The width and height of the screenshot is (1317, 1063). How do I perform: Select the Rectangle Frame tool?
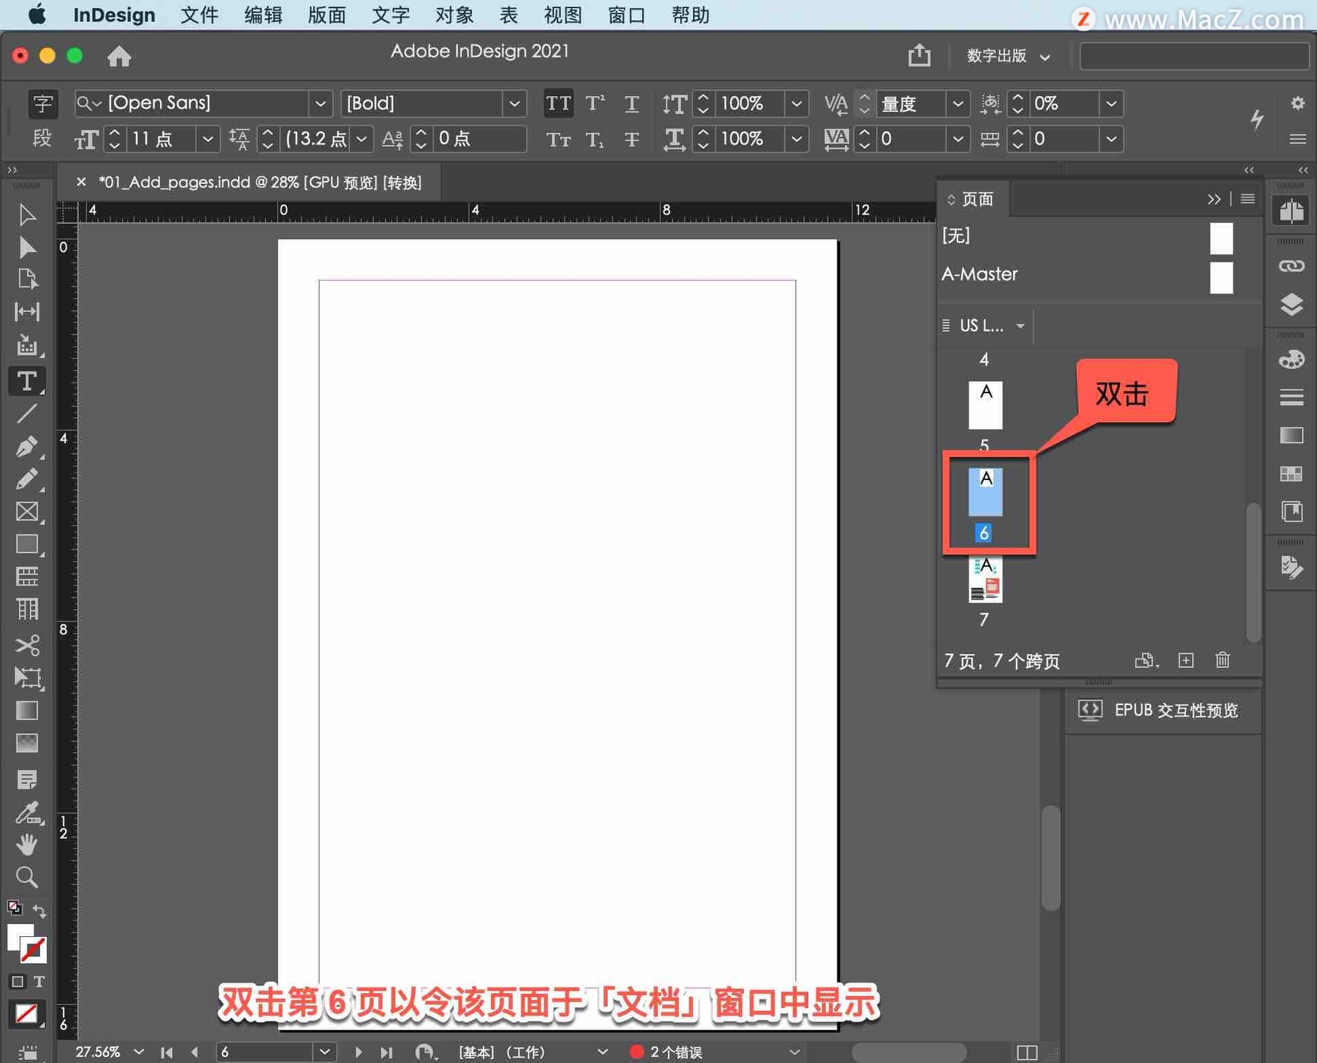[x=26, y=512]
